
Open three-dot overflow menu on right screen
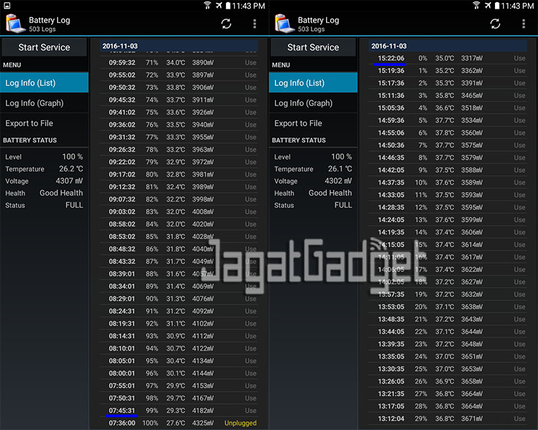[x=523, y=24]
